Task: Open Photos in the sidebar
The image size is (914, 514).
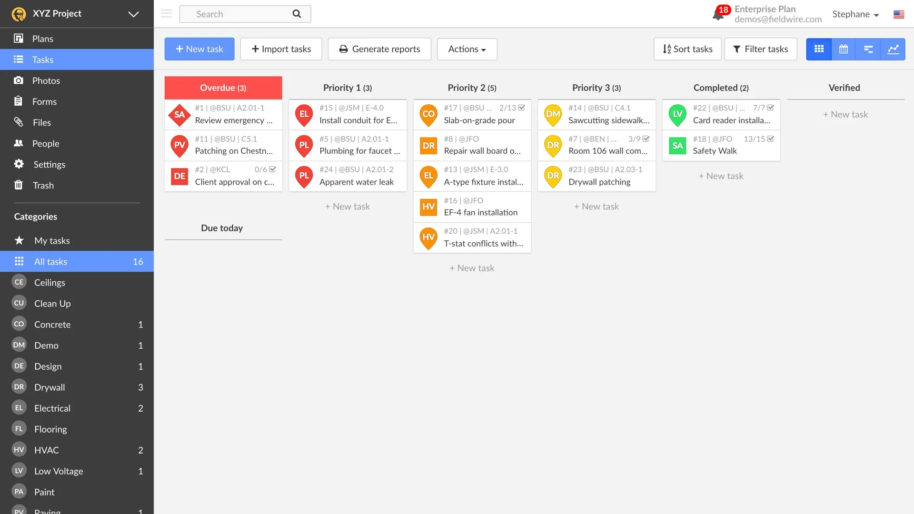Action: click(77, 80)
